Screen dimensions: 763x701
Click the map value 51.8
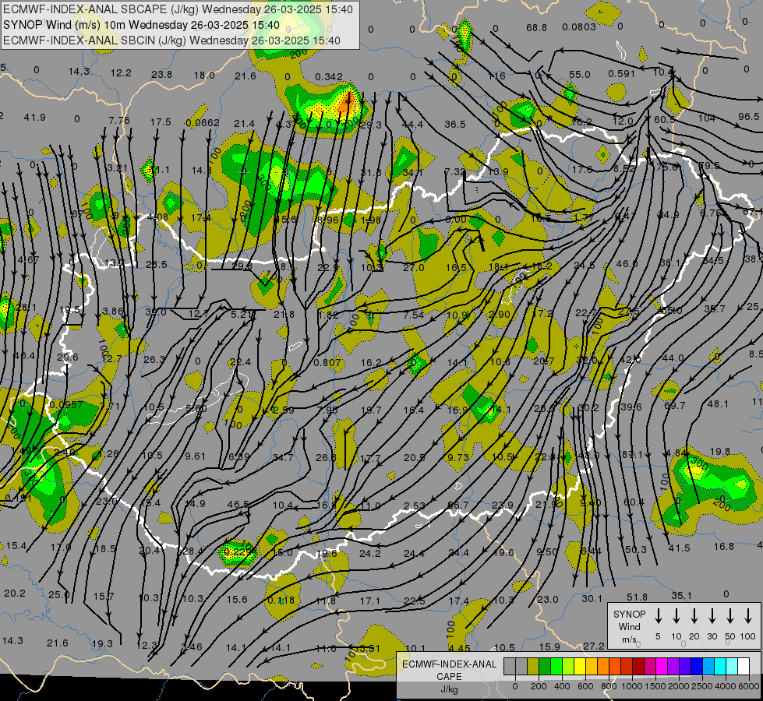(637, 597)
